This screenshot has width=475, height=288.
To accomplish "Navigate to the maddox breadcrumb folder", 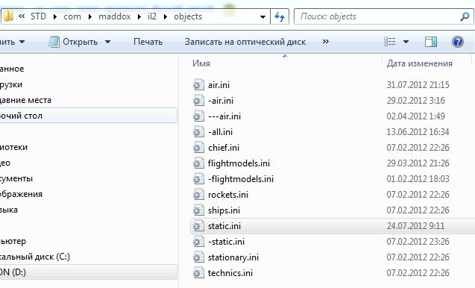I will [115, 16].
